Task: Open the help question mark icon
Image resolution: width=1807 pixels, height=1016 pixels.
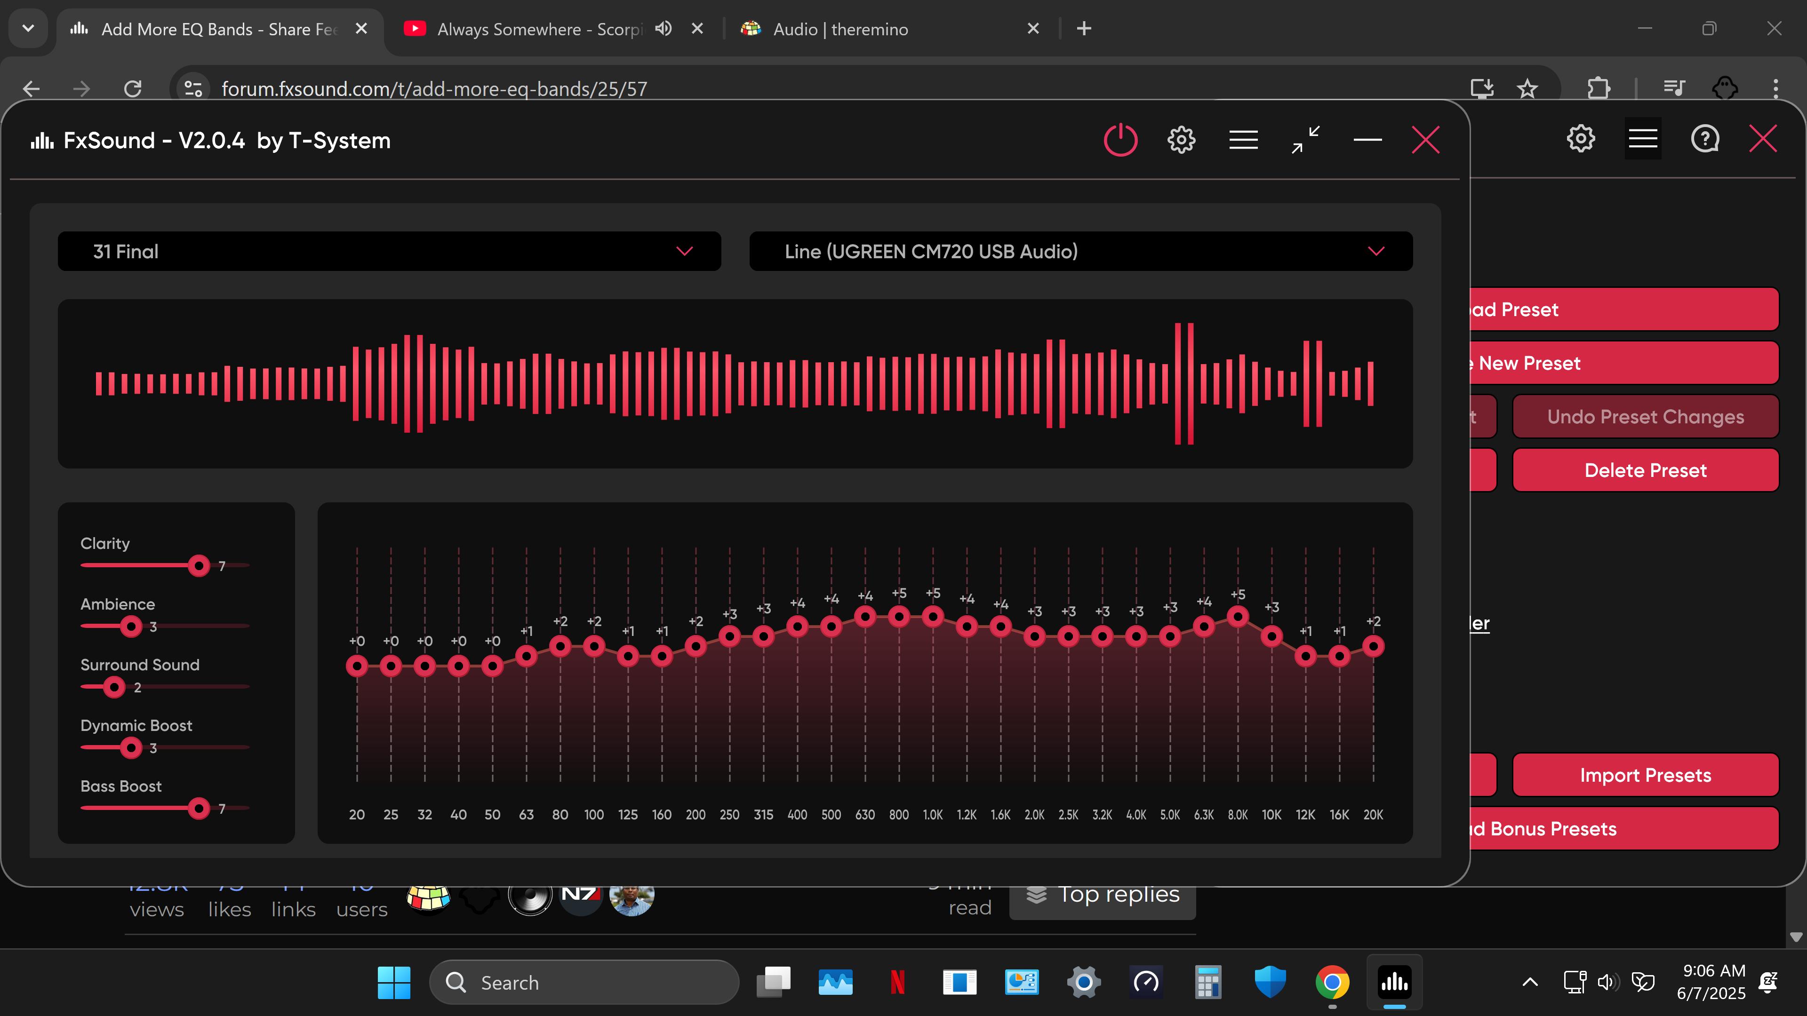Action: 1704,139
